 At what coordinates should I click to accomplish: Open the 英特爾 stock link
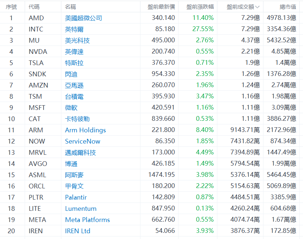pos(74,29)
